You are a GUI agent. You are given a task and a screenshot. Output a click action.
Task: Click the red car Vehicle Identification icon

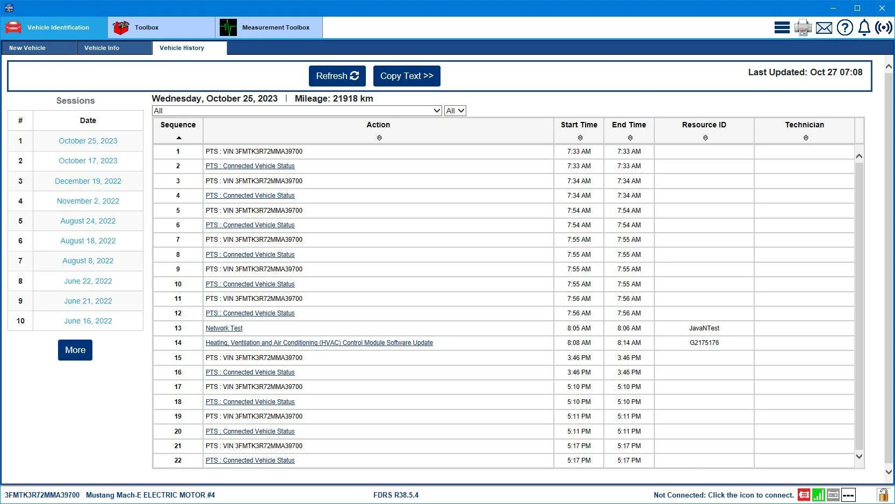(x=13, y=27)
